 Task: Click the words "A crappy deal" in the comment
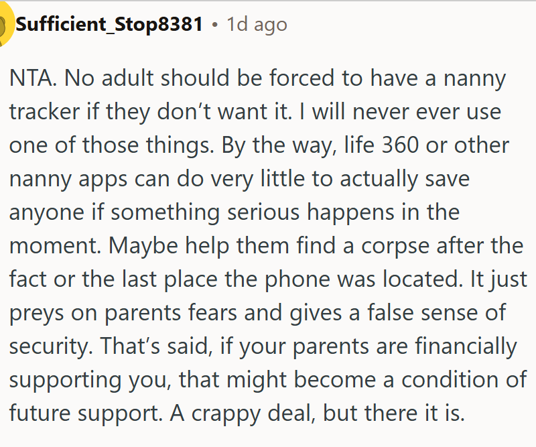(242, 413)
